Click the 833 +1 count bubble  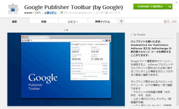174,22
